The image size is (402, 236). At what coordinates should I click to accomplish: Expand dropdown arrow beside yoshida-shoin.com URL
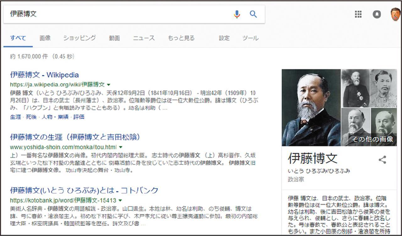coord(121,147)
